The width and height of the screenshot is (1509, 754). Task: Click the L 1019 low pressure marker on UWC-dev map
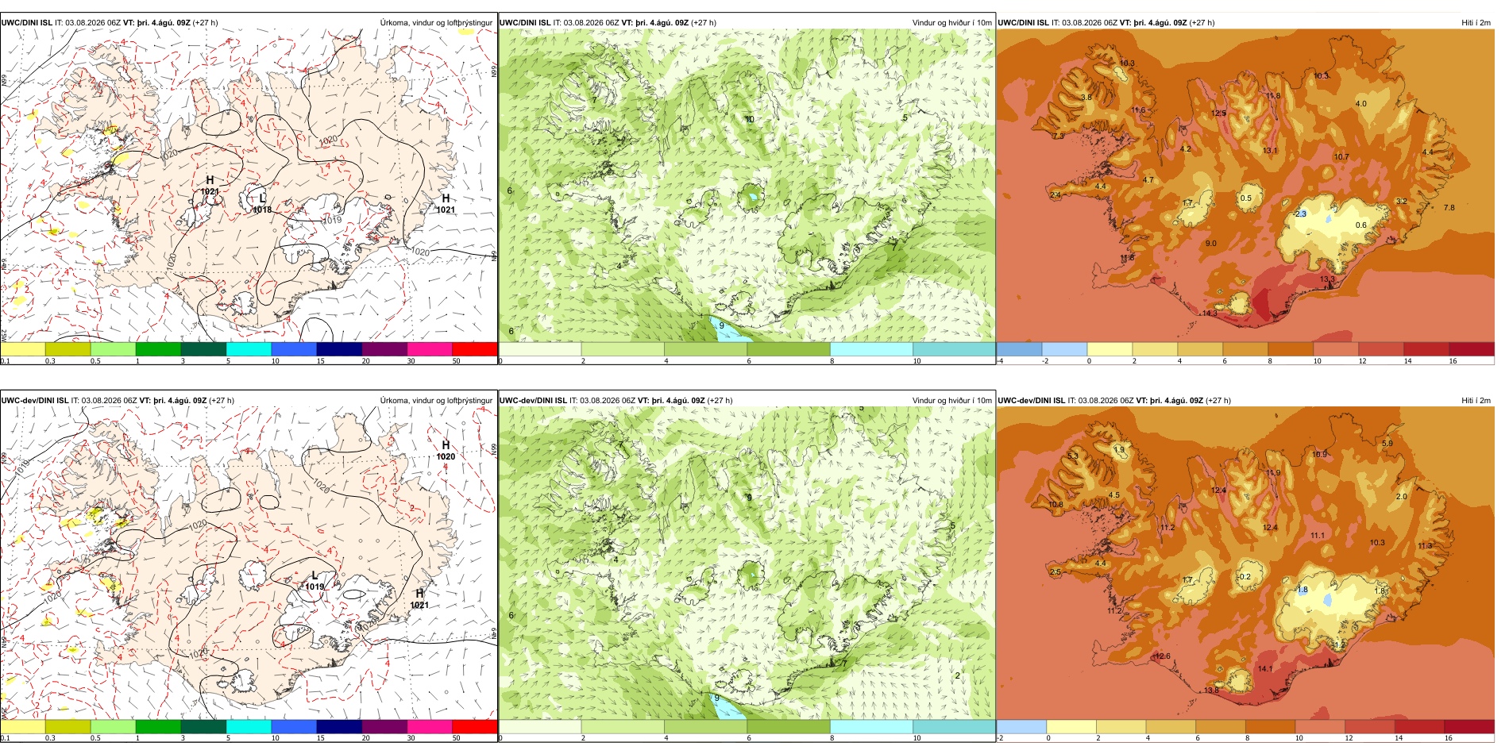tap(315, 581)
